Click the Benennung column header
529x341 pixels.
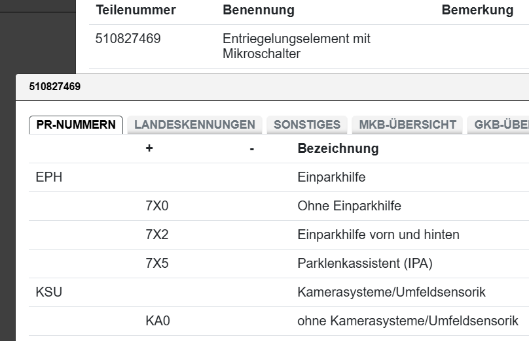tap(259, 10)
